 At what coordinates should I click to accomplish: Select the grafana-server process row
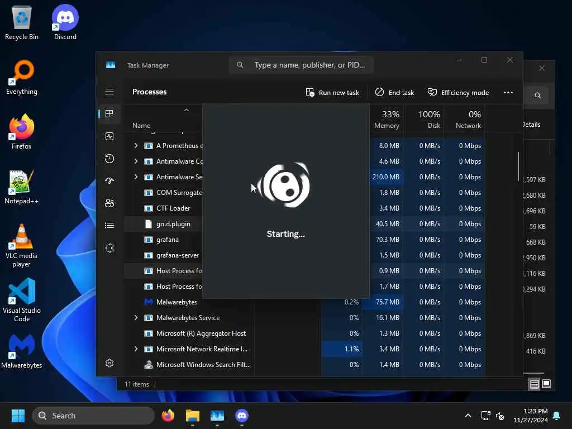coord(177,255)
